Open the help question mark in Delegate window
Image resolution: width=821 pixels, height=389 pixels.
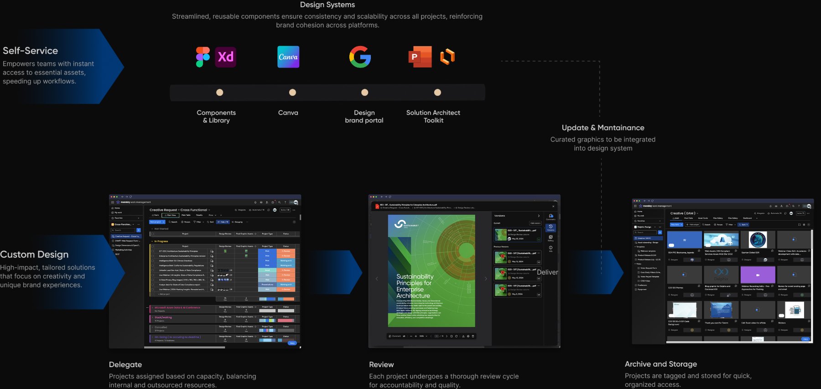point(285,202)
